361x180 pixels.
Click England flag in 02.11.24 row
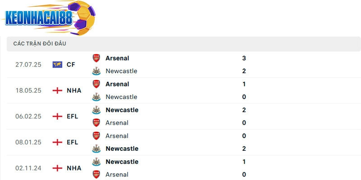coord(57,168)
